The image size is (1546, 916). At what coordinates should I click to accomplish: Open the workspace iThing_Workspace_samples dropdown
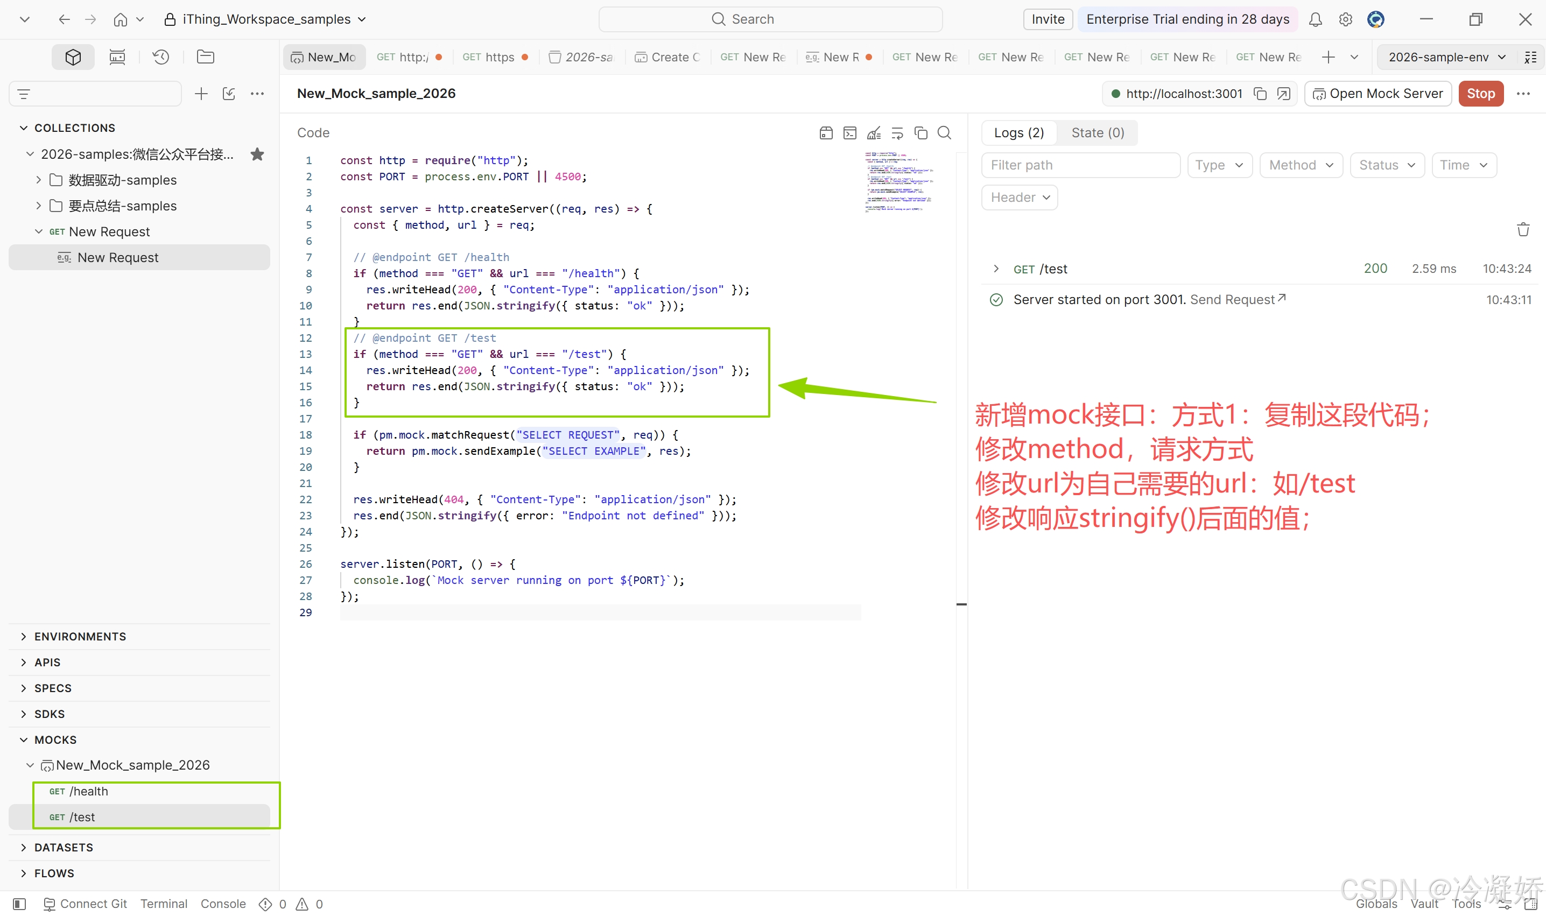[265, 20]
